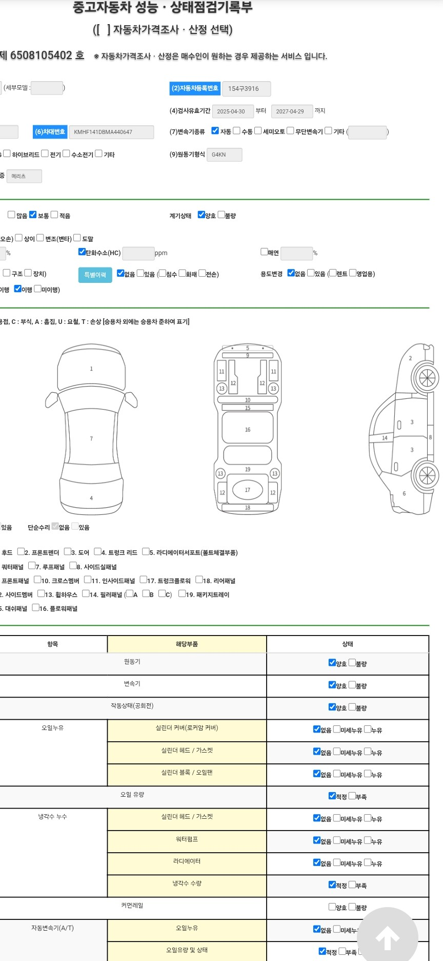Check the 불량 checkbox for 계기상태
Screen dimensions: 443x961
221,215
